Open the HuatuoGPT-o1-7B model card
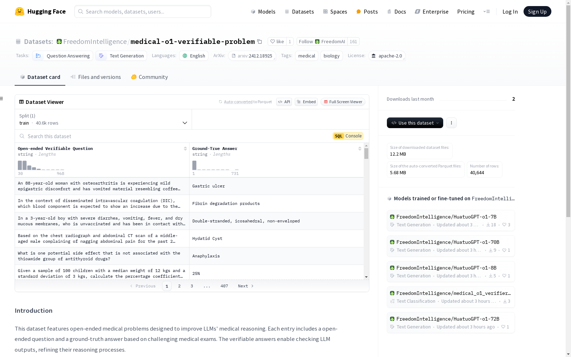This screenshot has height=357, width=571. 451,221
